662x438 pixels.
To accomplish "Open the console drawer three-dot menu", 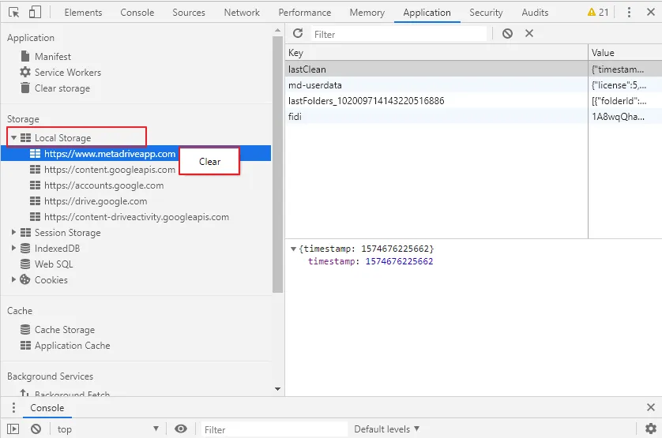I will 13,408.
